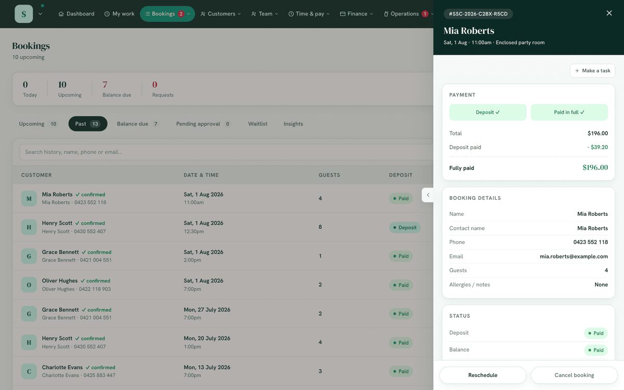
Task: Expand the Customers menu
Action: click(221, 14)
